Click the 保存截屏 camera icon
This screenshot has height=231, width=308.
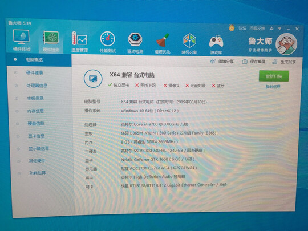click(245, 62)
